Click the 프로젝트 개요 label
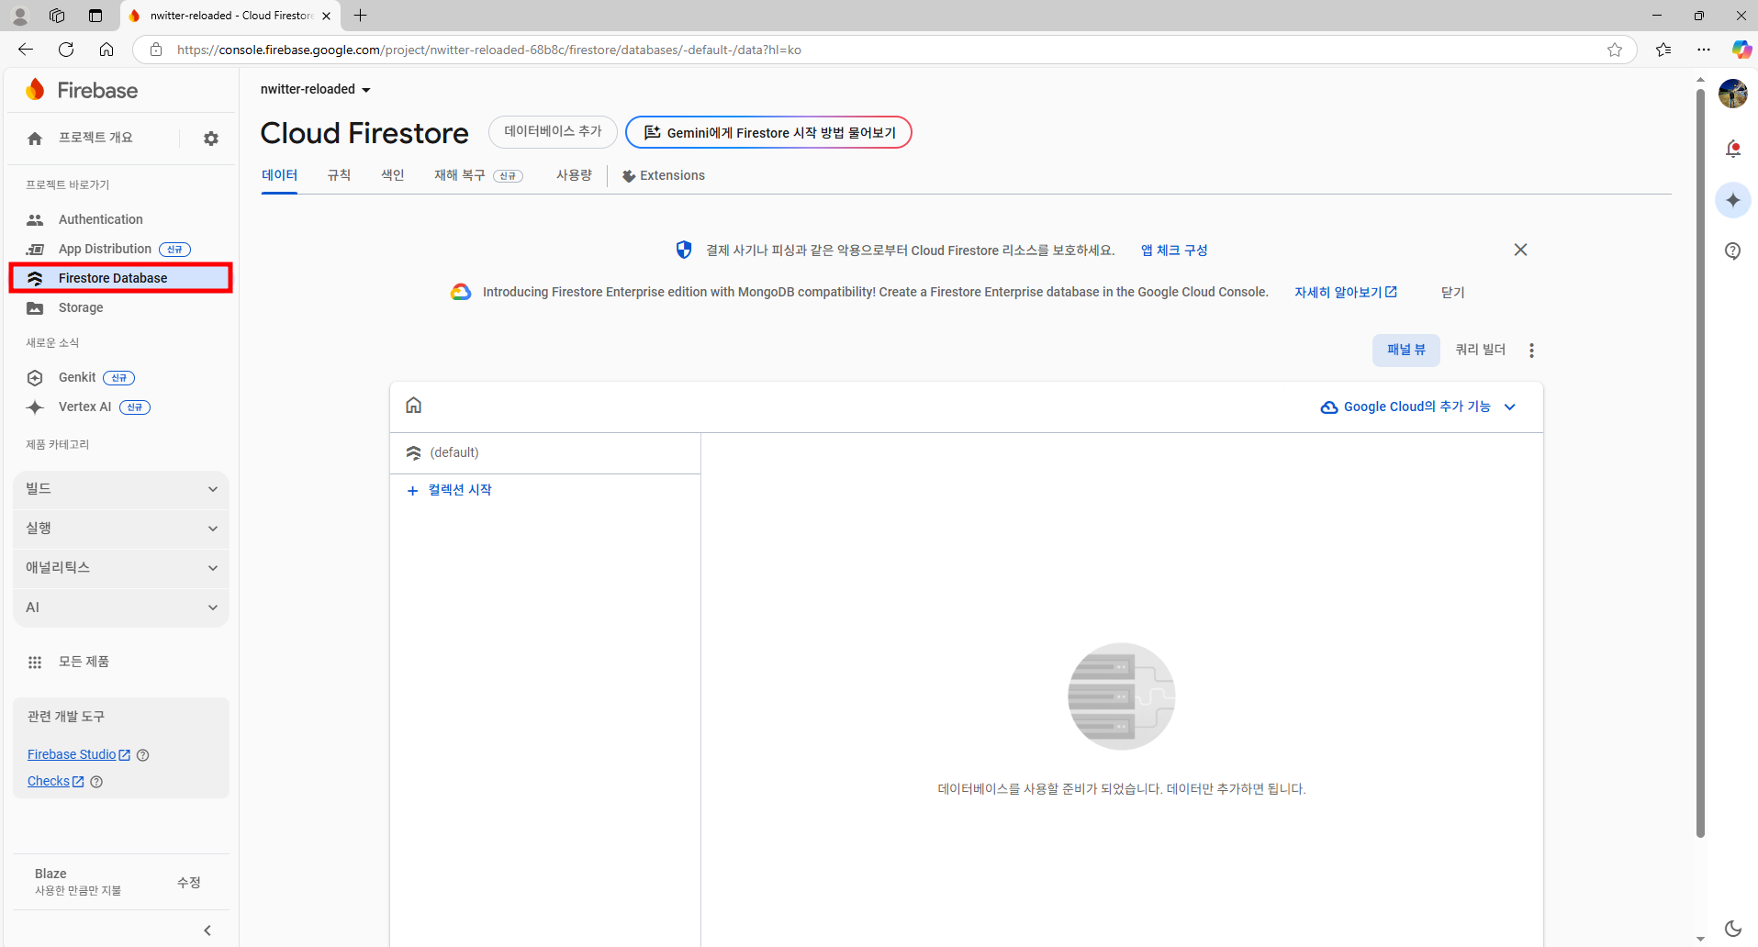The height and width of the screenshot is (947, 1758). (95, 138)
